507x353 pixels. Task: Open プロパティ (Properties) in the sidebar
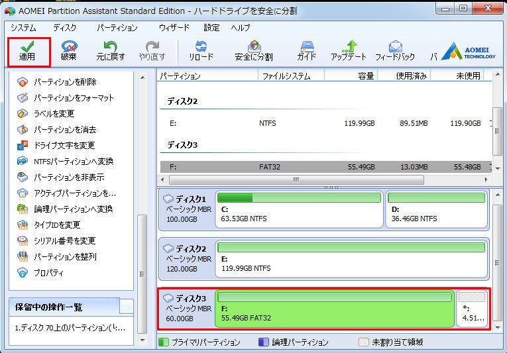click(x=40, y=273)
